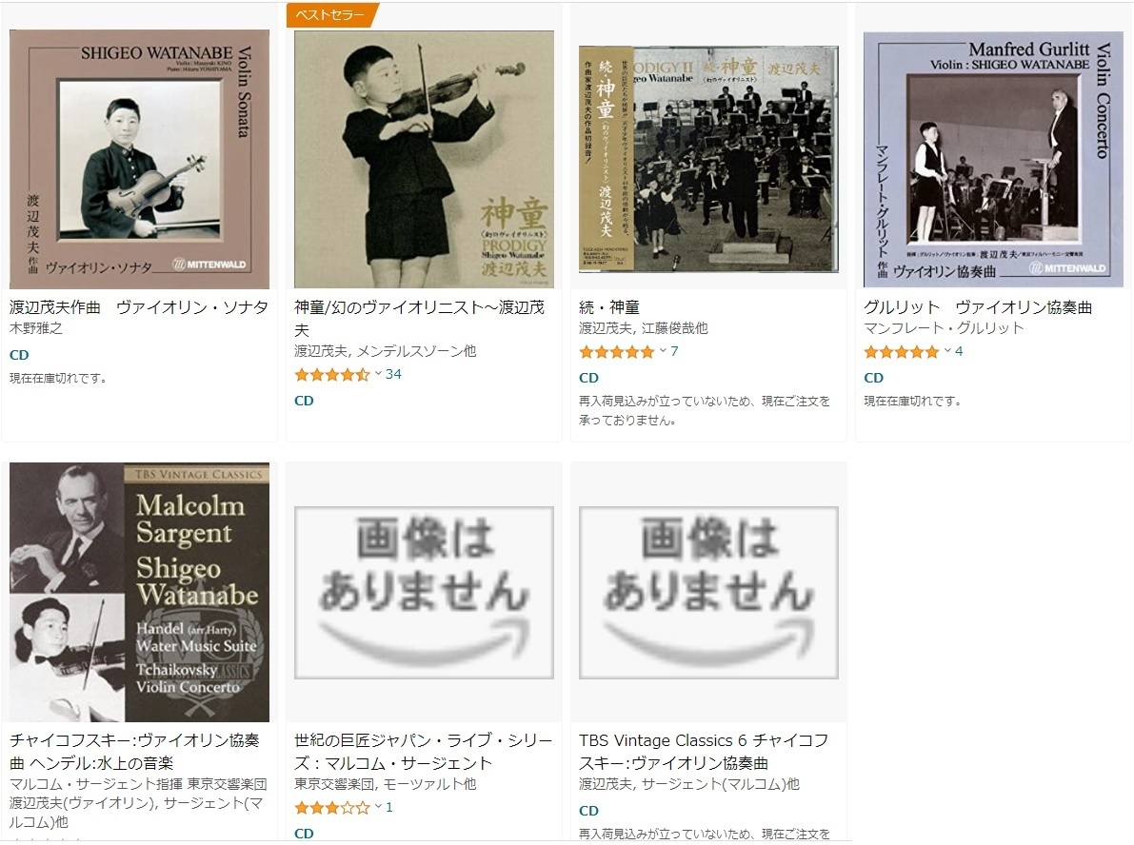Open title link 渡辺茂夫作曲 ヴァイオリン・ソナタ
Image resolution: width=1134 pixels, height=845 pixels.
click(139, 307)
